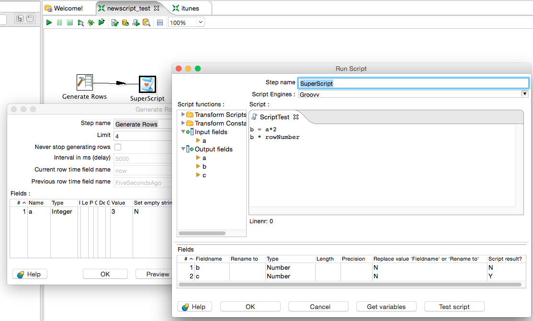Select the Input fields node

[x=207, y=132]
